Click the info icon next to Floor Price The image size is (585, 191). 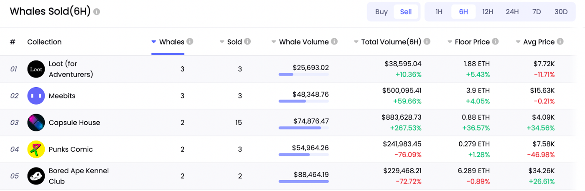[495, 42]
